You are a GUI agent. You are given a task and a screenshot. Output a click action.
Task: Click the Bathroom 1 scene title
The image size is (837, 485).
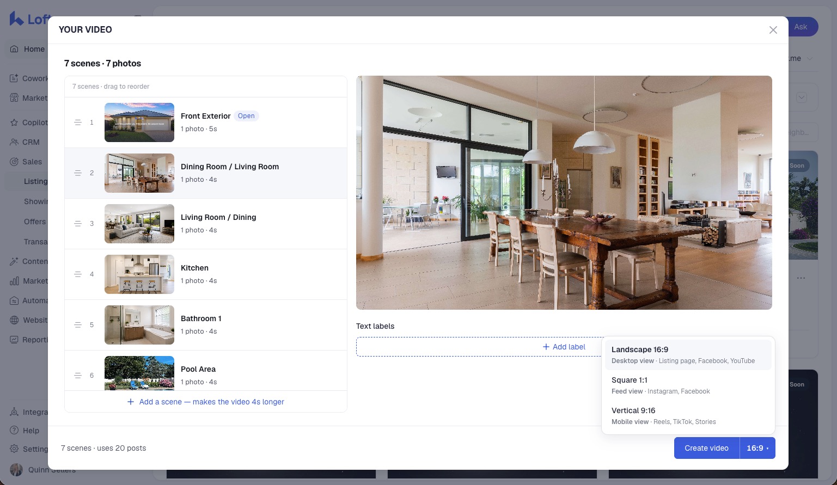(201, 318)
